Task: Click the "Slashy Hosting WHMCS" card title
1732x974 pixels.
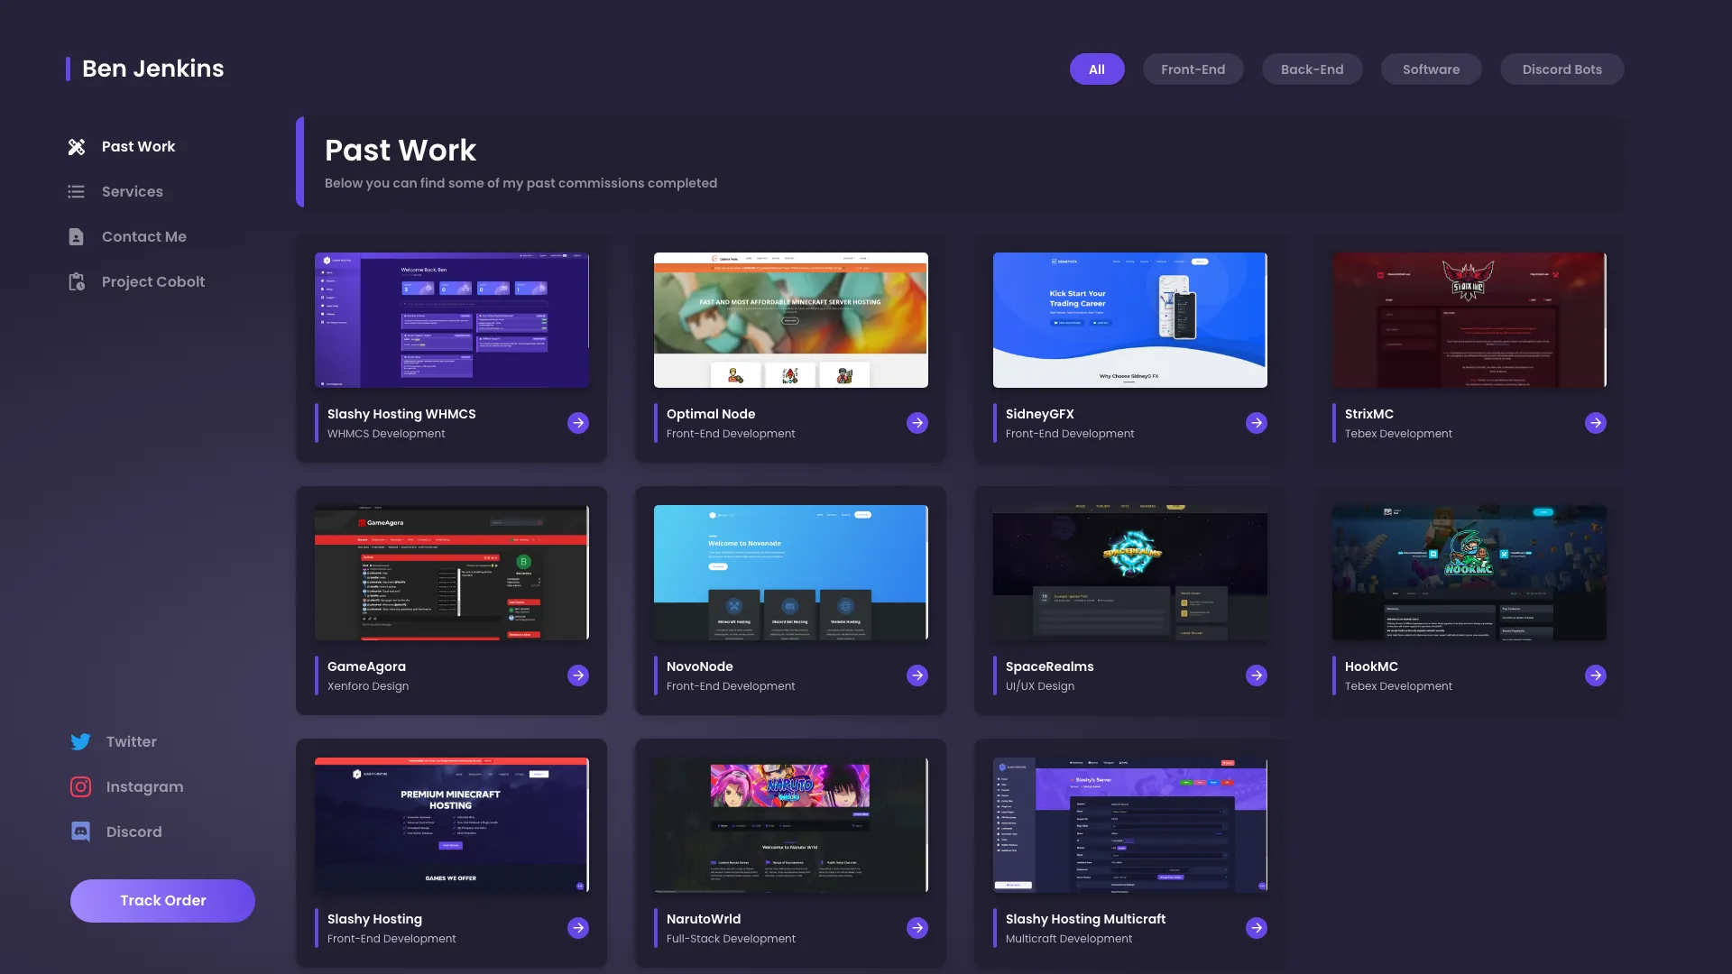Action: coord(401,414)
